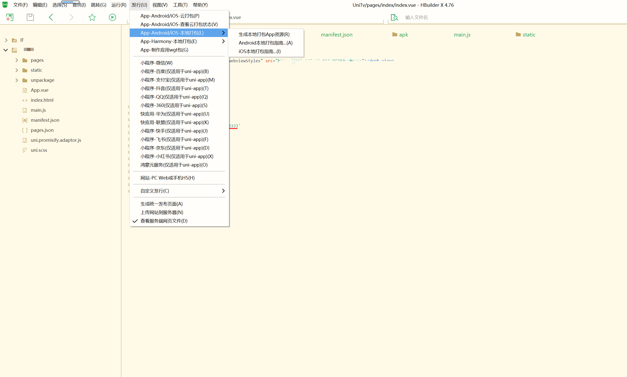This screenshot has width=627, height=377.
Task: Click the file search magnifier icon
Action: [394, 17]
